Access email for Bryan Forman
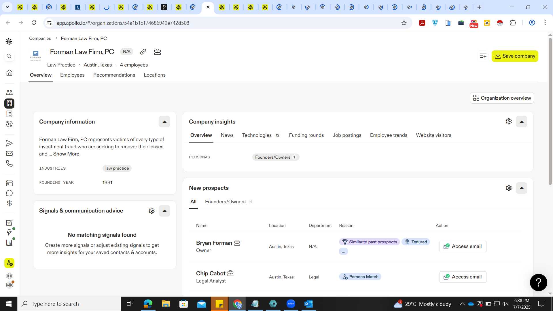This screenshot has height=311, width=553. pyautogui.click(x=463, y=246)
